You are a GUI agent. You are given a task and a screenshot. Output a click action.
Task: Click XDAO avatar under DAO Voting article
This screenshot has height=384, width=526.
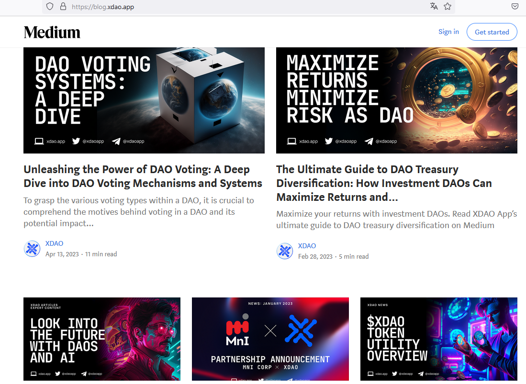coord(32,249)
